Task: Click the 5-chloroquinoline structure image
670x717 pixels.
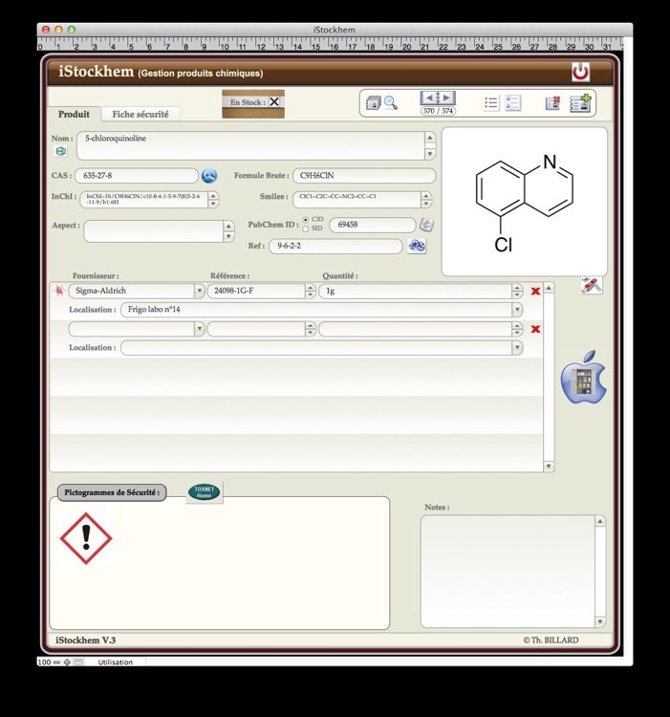Action: pyautogui.click(x=524, y=202)
